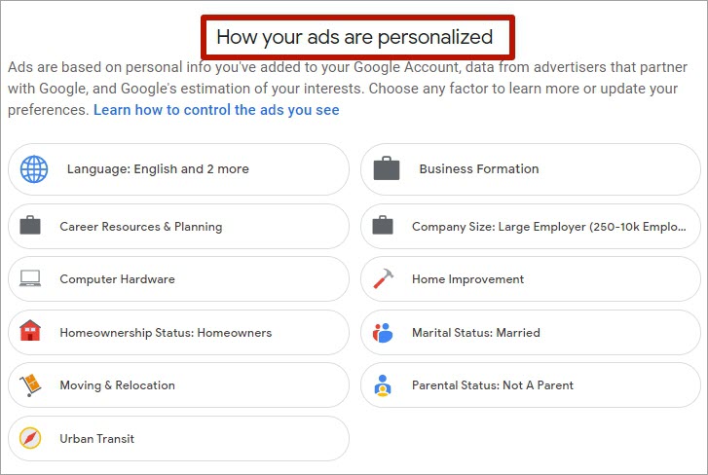Click the parent icon for Parental Status
The width and height of the screenshot is (708, 475).
pyautogui.click(x=383, y=385)
